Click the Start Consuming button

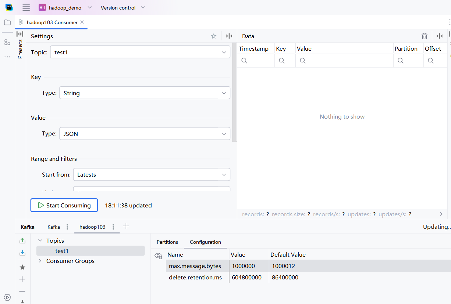[x=64, y=205]
